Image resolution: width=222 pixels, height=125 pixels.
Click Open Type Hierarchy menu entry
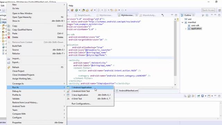click(37, 17)
